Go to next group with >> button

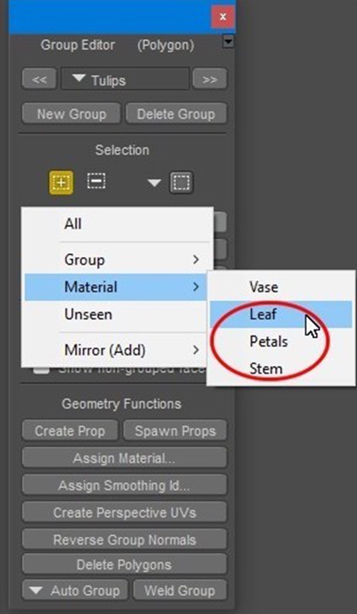209,79
